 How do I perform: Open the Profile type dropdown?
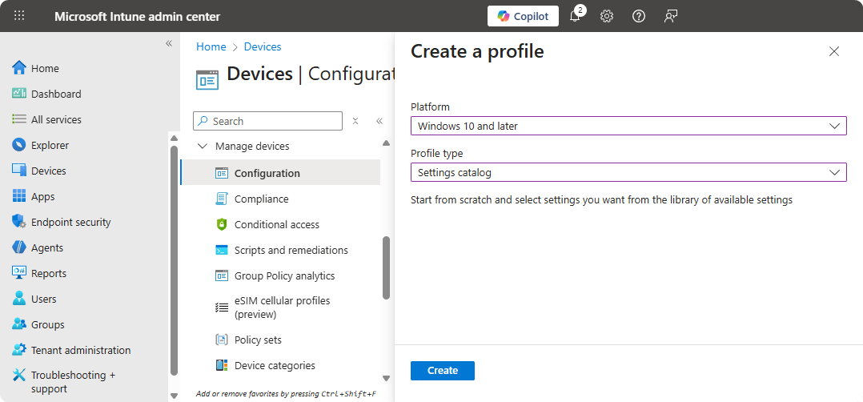click(628, 172)
